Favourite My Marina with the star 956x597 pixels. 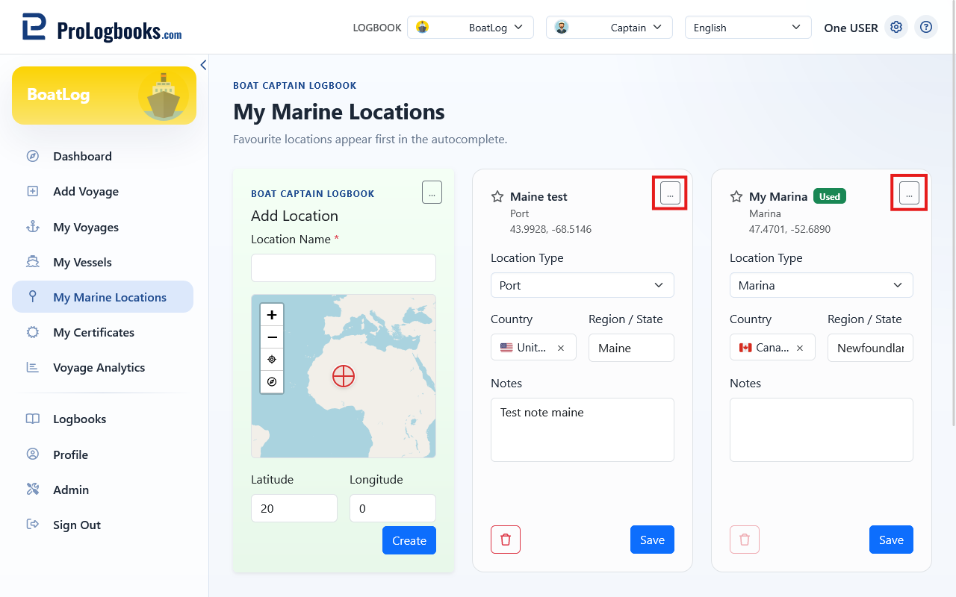[x=736, y=196]
